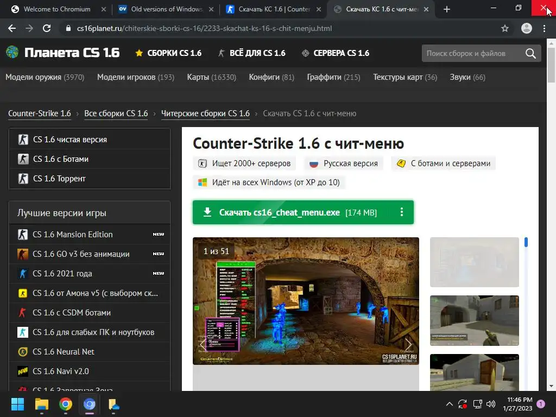Open File Explorer from the taskbar
The image size is (556, 417).
click(x=41, y=404)
